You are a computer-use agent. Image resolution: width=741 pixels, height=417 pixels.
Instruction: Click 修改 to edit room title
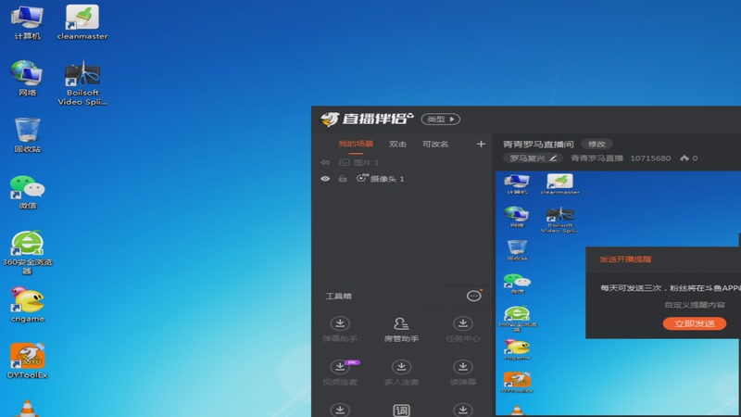tap(597, 144)
